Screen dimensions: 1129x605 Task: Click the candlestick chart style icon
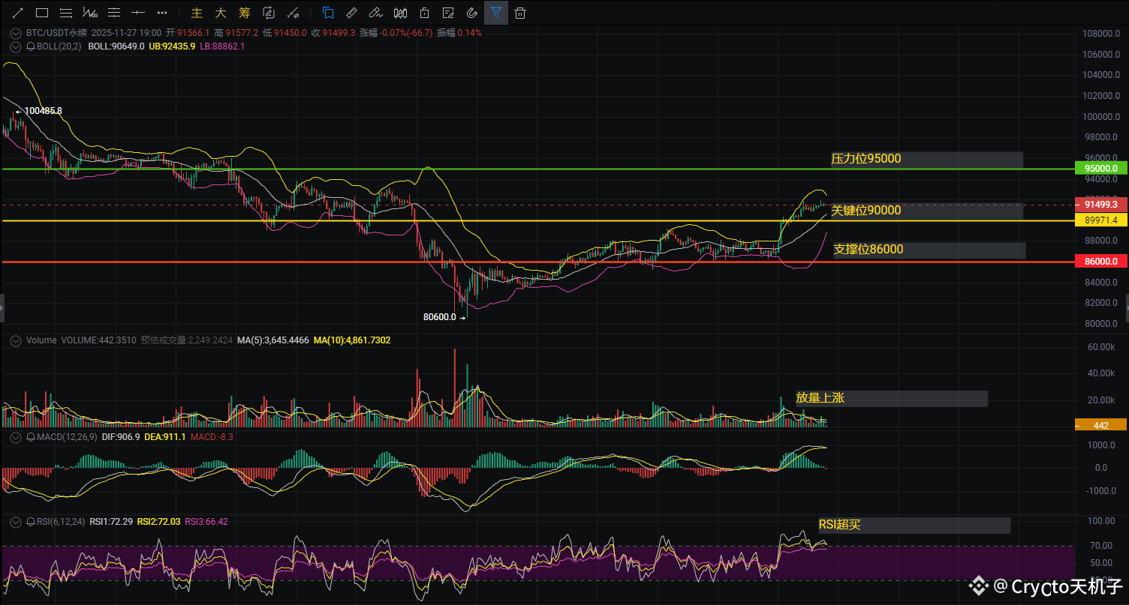(x=400, y=13)
